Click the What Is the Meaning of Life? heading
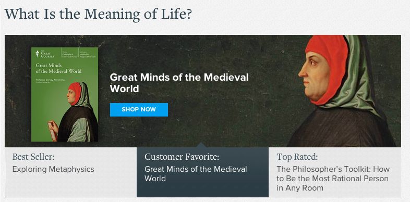410x202 pixels. click(x=98, y=15)
